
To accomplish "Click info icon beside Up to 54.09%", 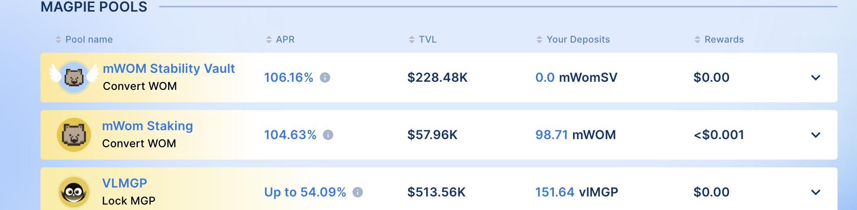I will click(358, 193).
